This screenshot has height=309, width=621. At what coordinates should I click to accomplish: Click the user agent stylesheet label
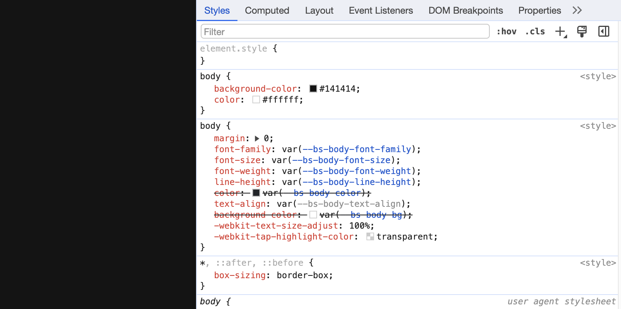pos(562,302)
